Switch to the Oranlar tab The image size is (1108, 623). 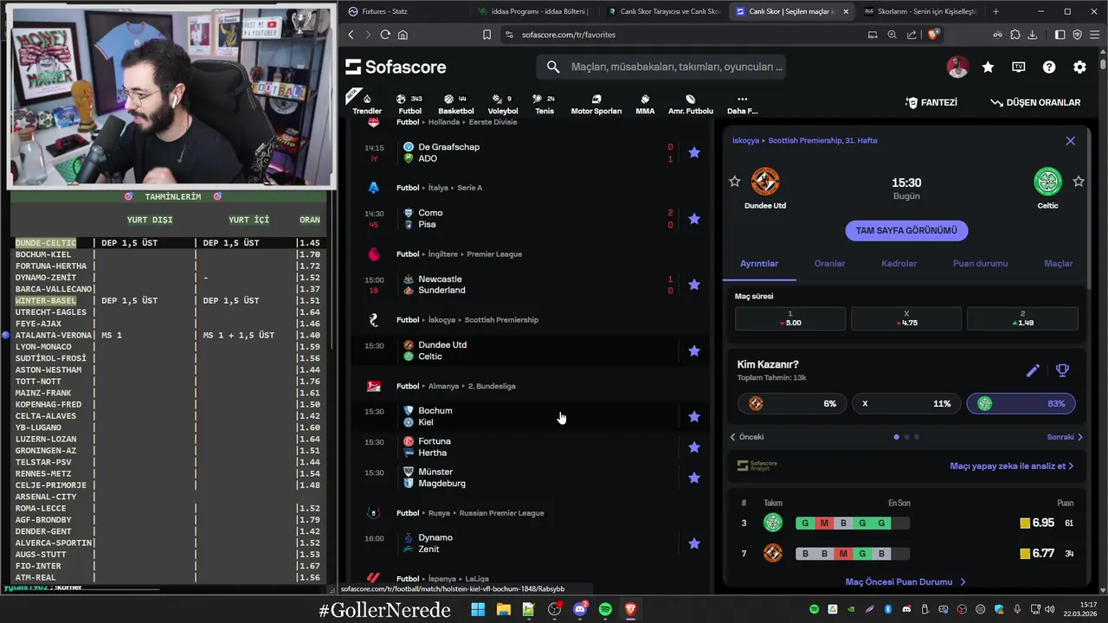829,263
